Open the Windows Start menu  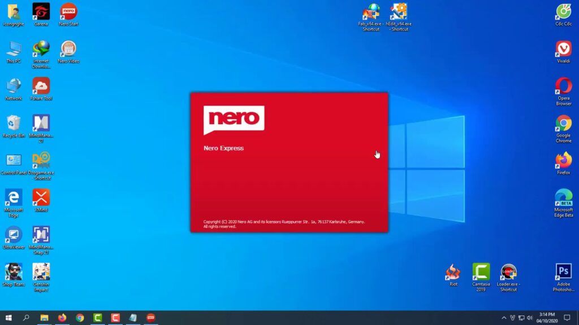(8, 318)
